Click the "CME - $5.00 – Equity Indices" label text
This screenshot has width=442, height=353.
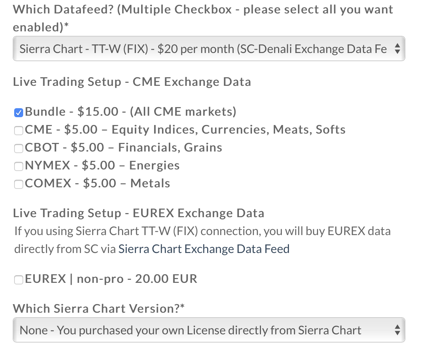[185, 129]
